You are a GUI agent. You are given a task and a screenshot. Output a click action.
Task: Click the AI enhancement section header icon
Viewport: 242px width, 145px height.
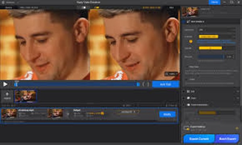pos(188,22)
